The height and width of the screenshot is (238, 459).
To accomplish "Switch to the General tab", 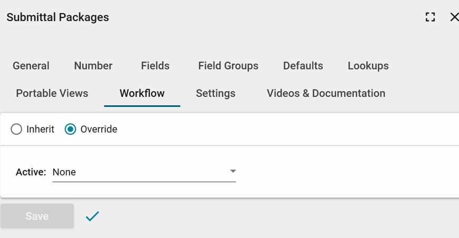I will point(31,66).
